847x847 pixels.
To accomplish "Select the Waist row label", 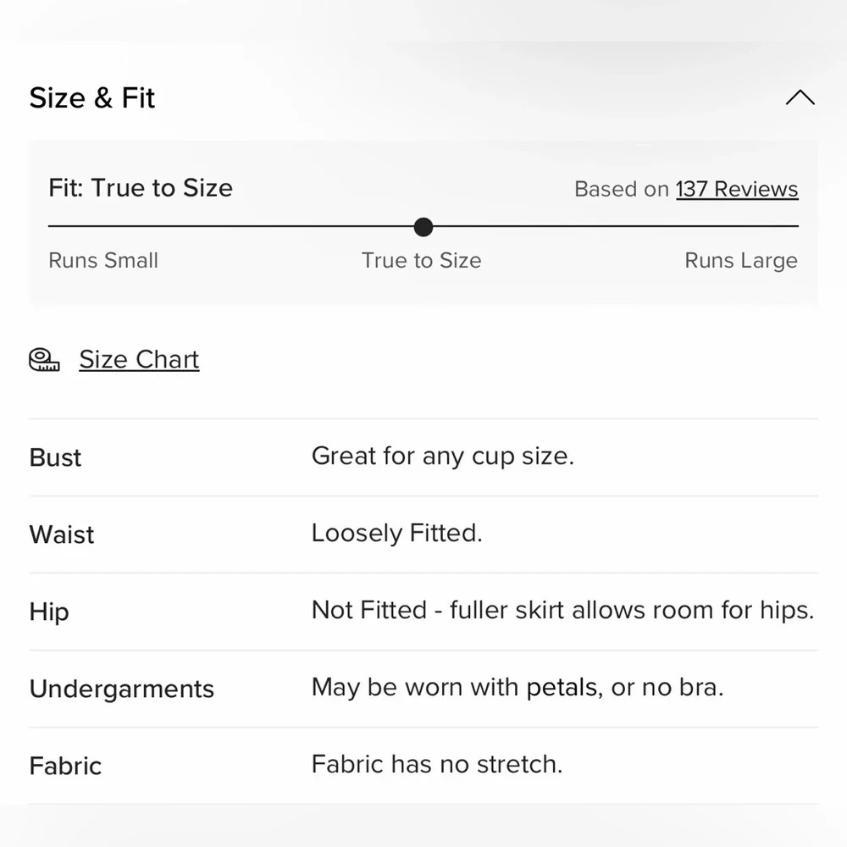I will (x=62, y=534).
